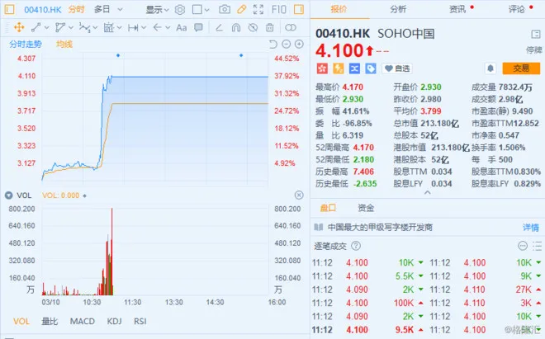Add stock to 自选 watchlist
This screenshot has height=339, width=545.
pyautogui.click(x=396, y=68)
